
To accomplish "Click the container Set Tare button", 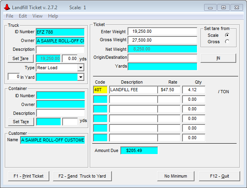I will (21, 122).
